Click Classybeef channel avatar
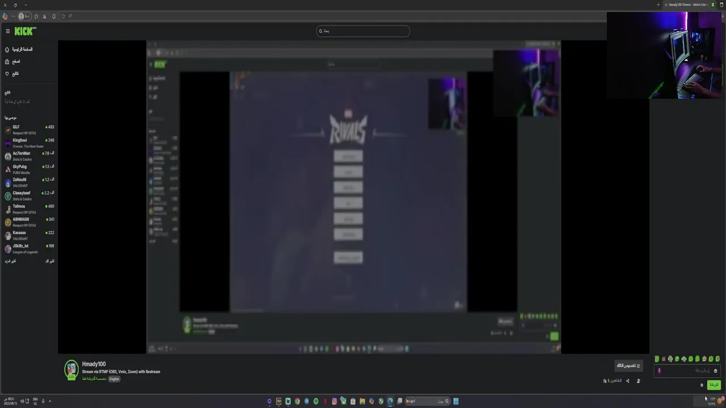The width and height of the screenshot is (726, 408). 8,196
